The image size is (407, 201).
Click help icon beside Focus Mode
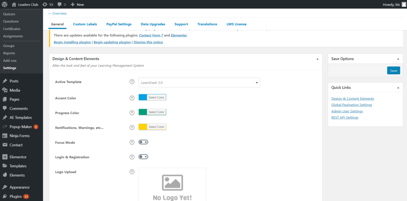coord(132,142)
